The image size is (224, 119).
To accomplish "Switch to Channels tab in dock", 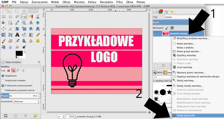I will tap(161, 11).
